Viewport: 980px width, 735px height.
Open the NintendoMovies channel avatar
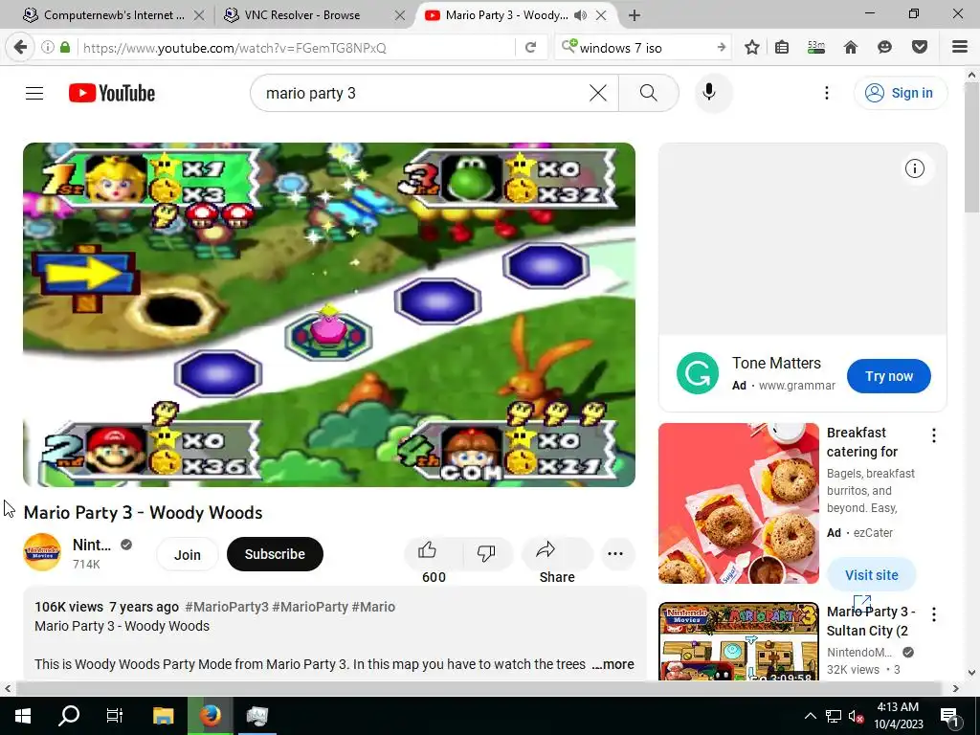tap(42, 552)
